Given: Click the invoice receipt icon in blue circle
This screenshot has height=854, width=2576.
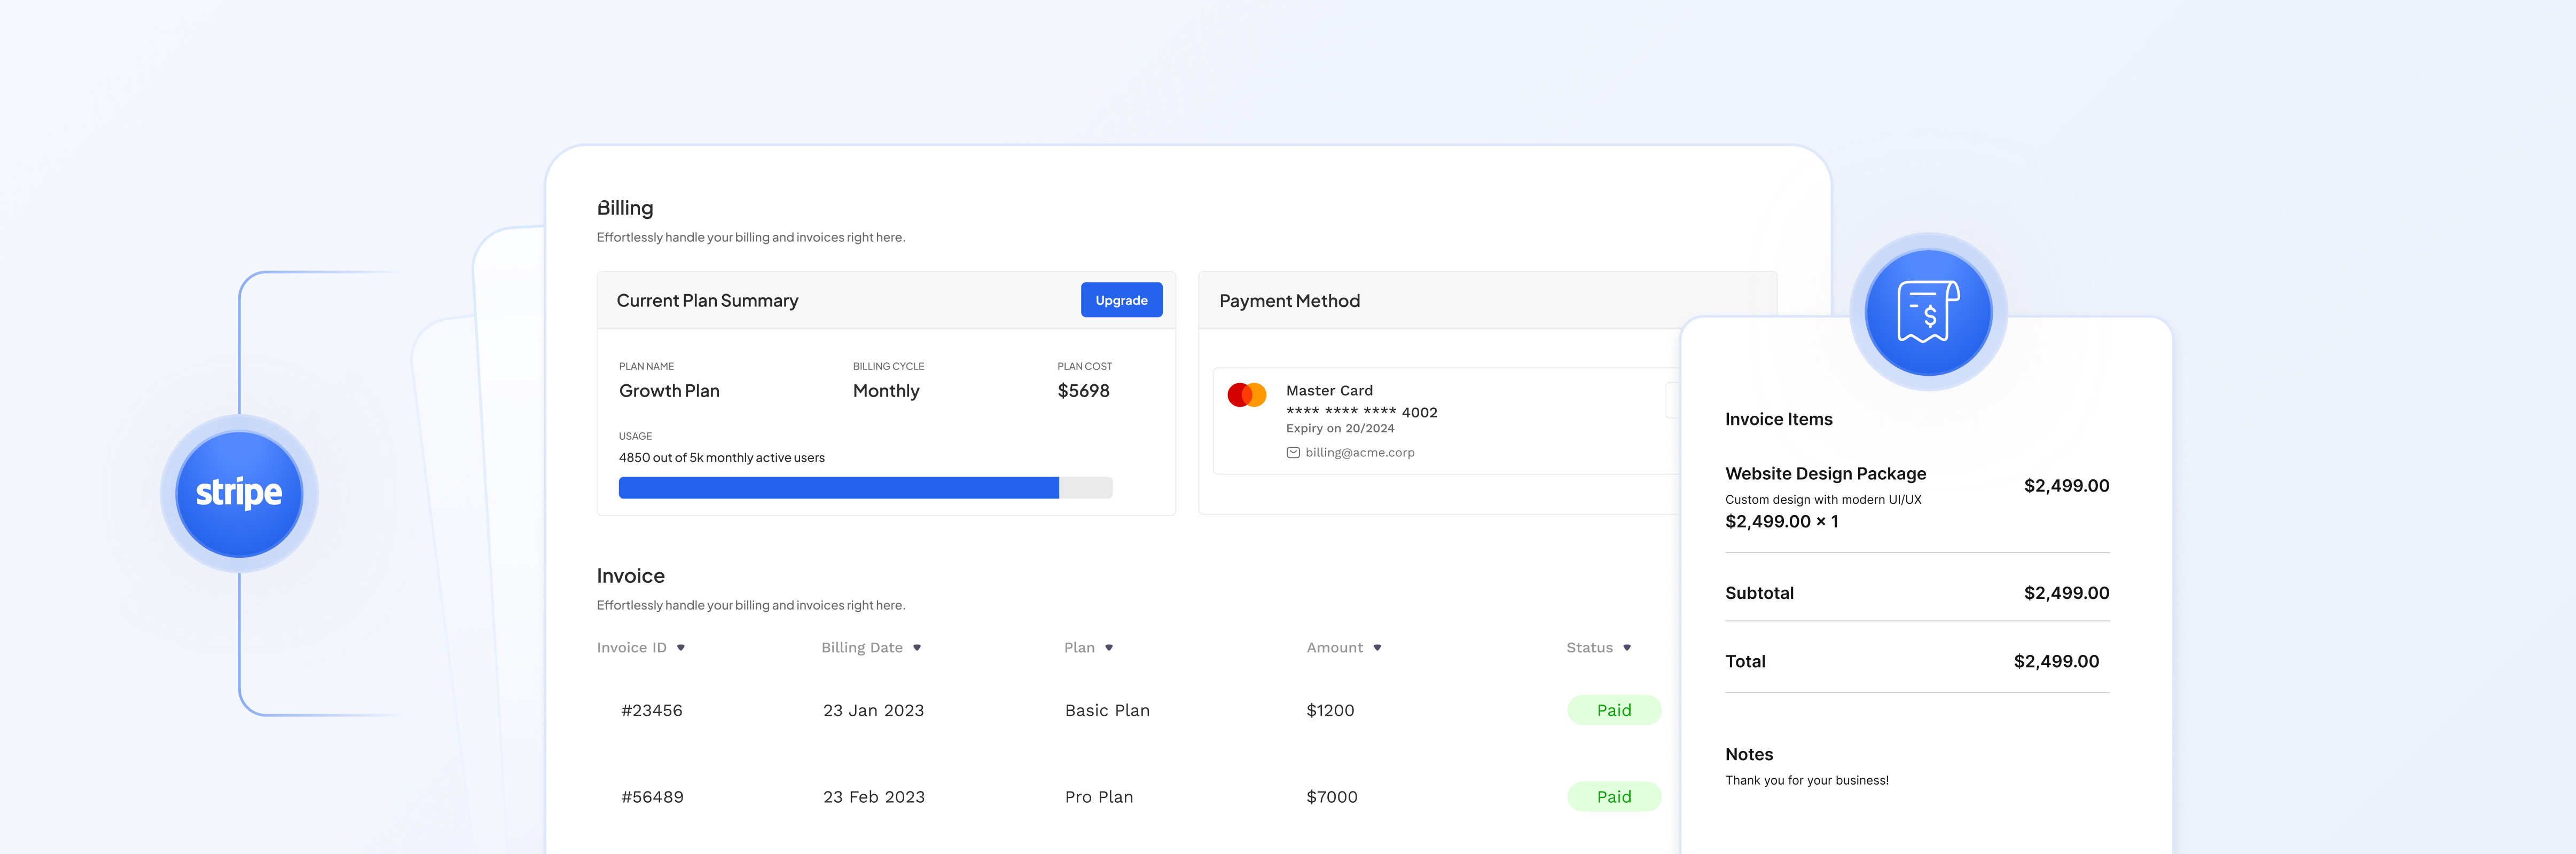Looking at the screenshot, I should [x=1930, y=312].
